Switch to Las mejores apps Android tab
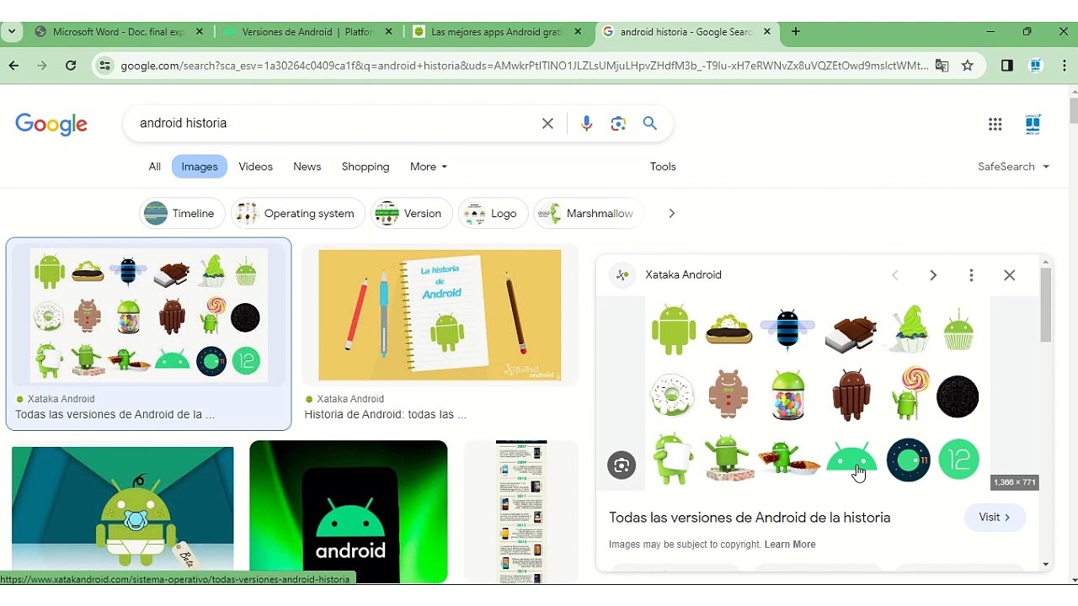 click(x=497, y=32)
